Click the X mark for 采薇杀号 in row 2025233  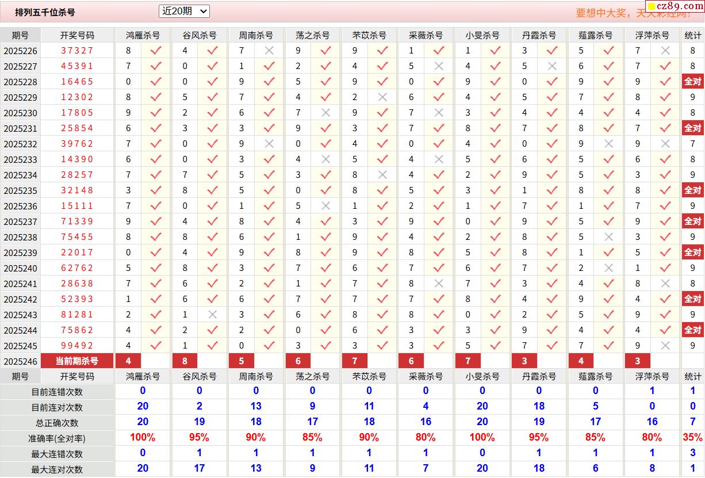click(x=439, y=159)
